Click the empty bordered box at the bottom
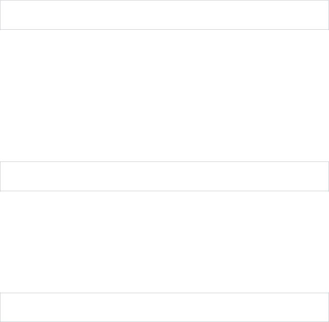 (164, 307)
